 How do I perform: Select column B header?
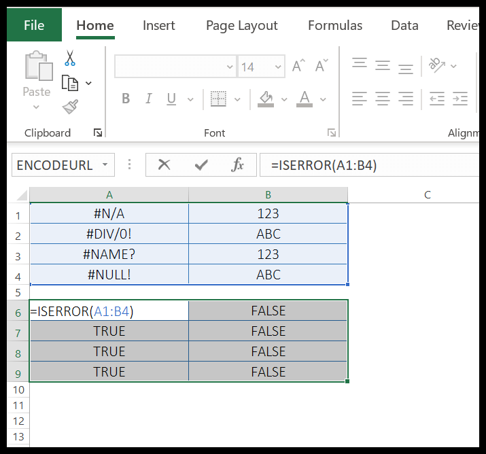tap(268, 195)
